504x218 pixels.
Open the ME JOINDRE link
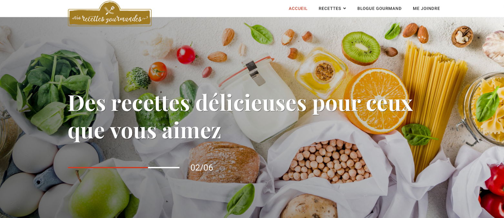pos(426,8)
